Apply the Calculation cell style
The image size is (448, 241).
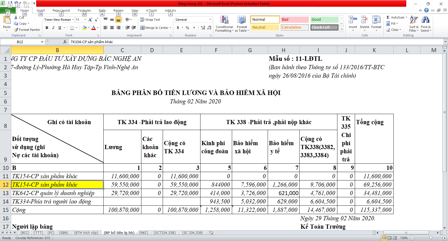295,27
